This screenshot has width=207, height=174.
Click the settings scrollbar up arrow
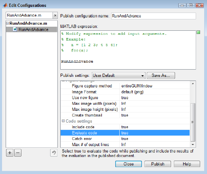tap(193, 84)
